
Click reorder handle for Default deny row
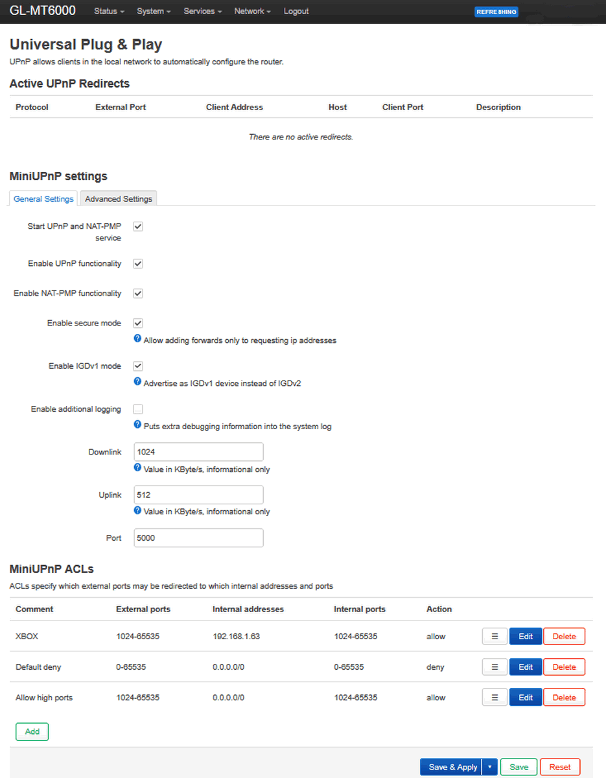(x=495, y=667)
